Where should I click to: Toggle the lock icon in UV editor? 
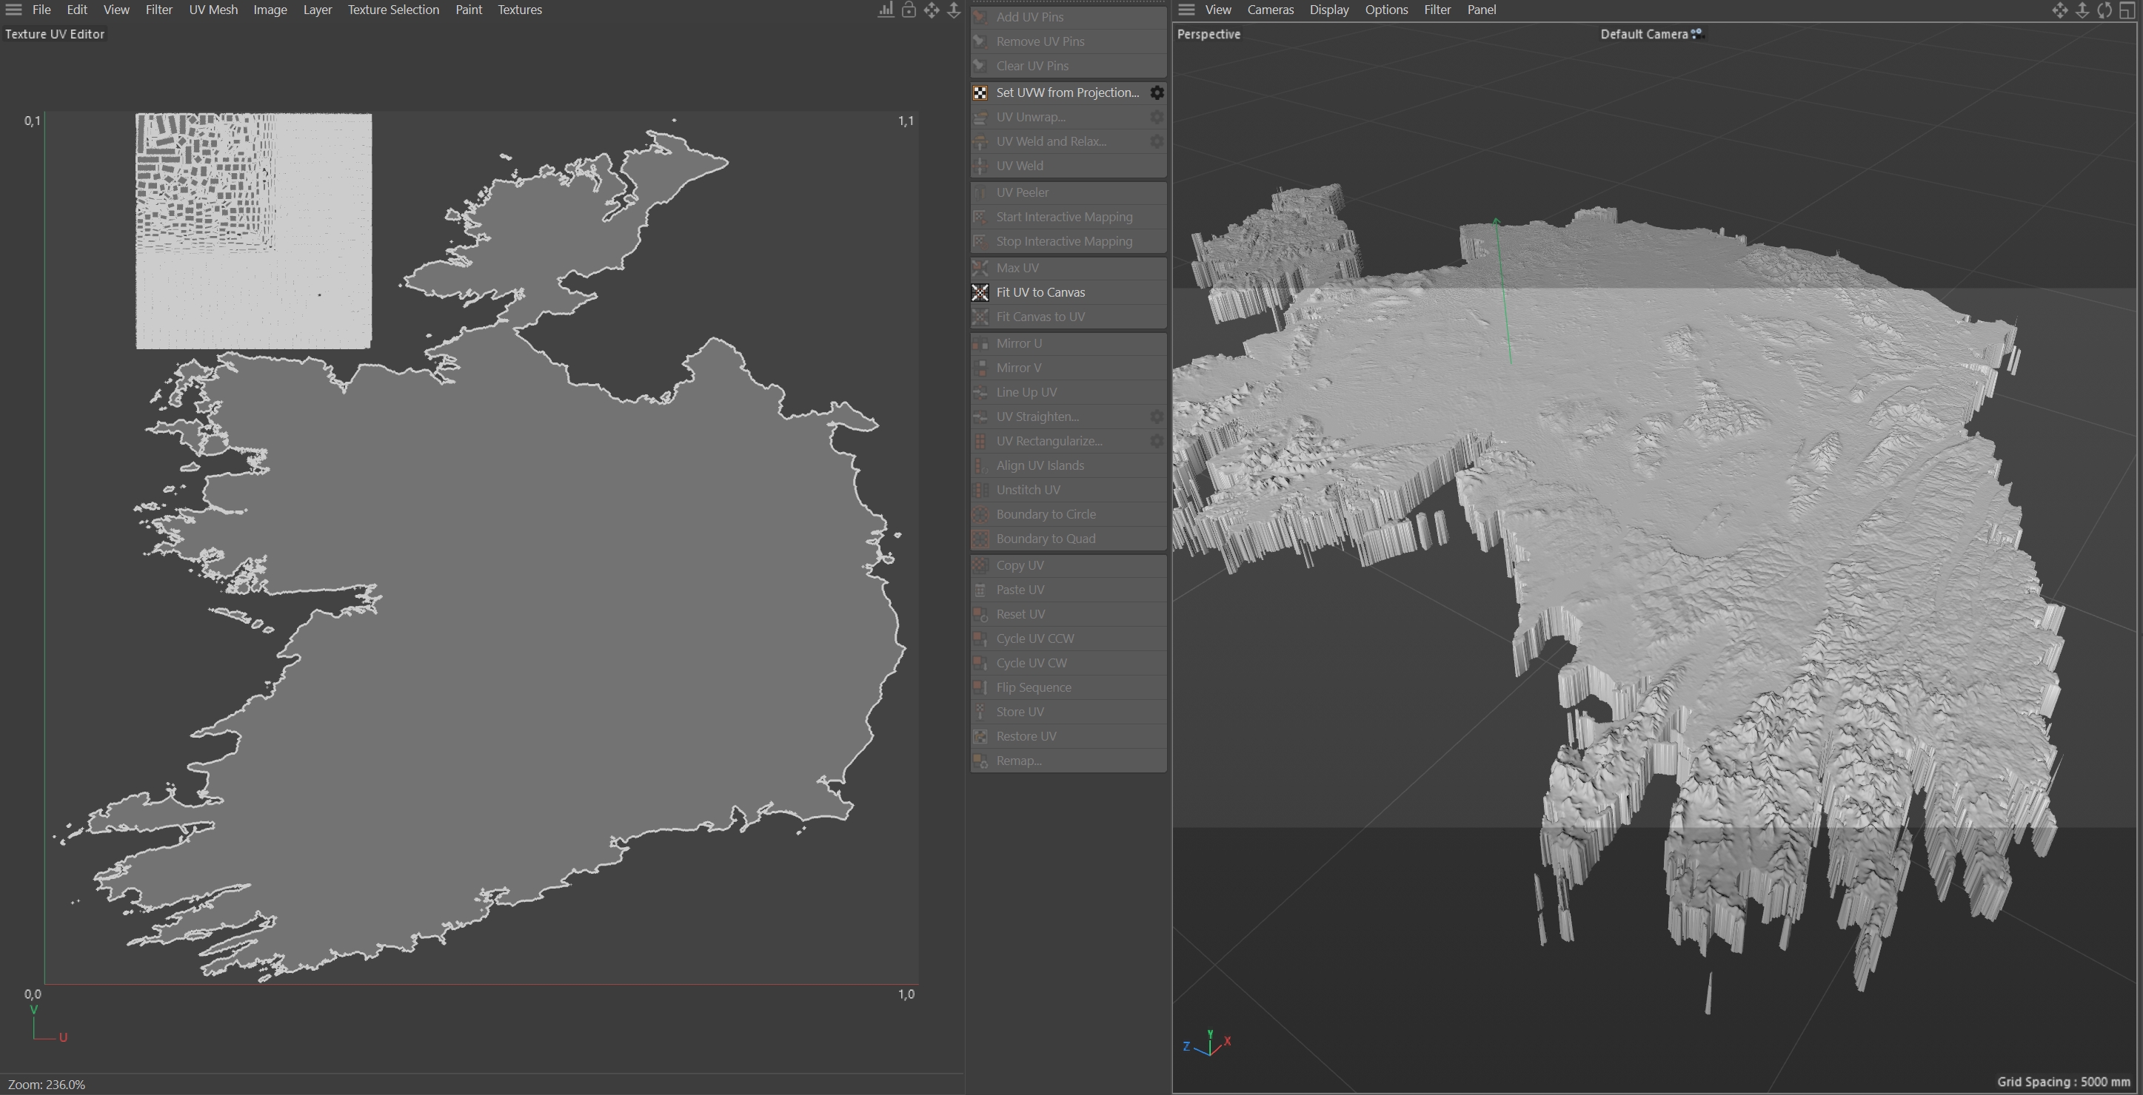[909, 10]
